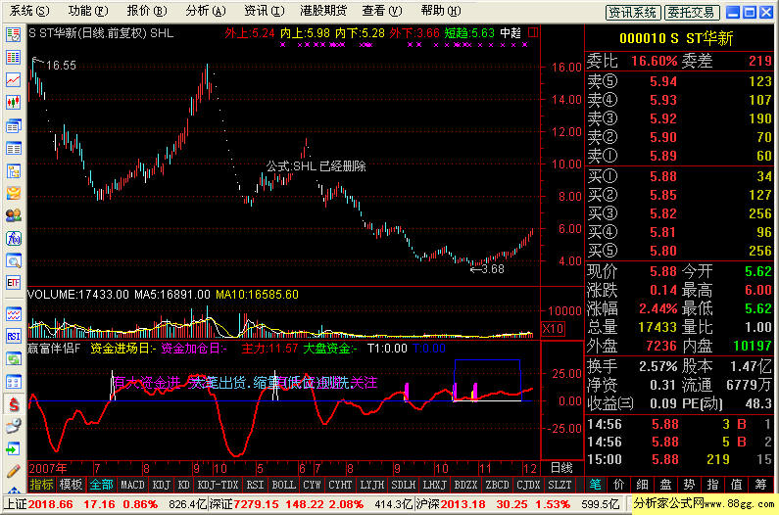Select the 盘 tab in quote panel
Viewport: 779px width, 515px height.
[x=665, y=485]
